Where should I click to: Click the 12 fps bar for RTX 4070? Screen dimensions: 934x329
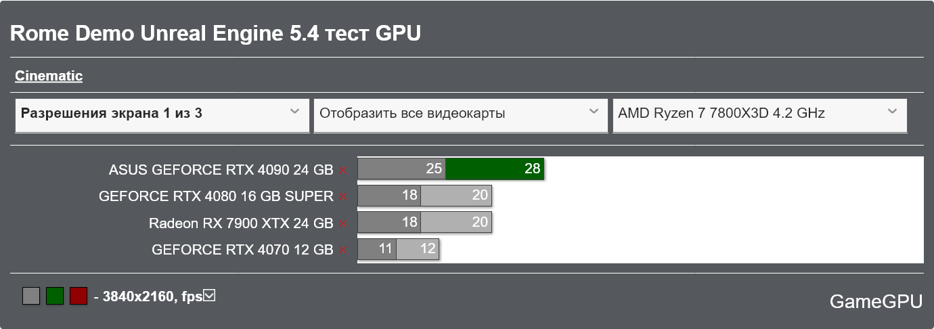pyautogui.click(x=418, y=249)
